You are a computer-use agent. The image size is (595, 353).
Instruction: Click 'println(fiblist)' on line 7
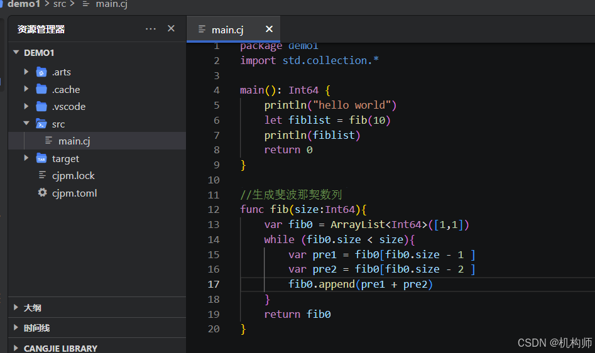tap(312, 135)
